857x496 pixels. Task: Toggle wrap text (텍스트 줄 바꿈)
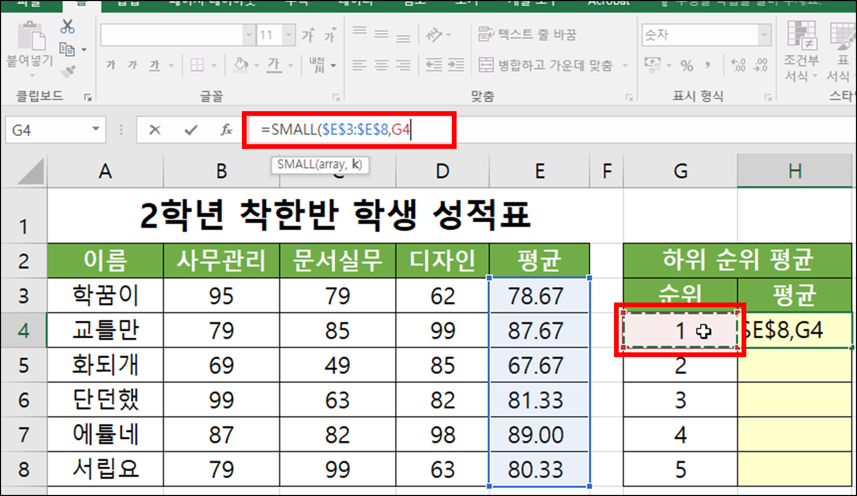527,35
